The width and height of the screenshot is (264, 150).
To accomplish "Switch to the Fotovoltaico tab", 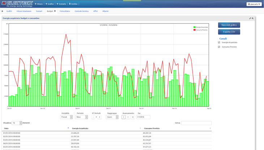I will [x=65, y=11].
